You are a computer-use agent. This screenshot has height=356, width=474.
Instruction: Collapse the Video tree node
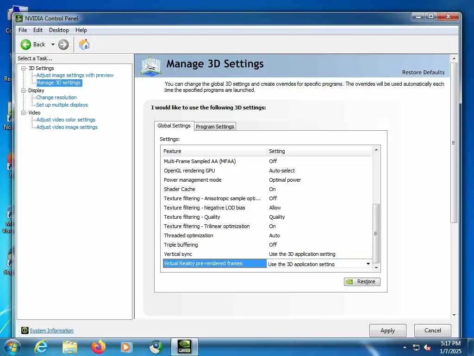click(23, 113)
